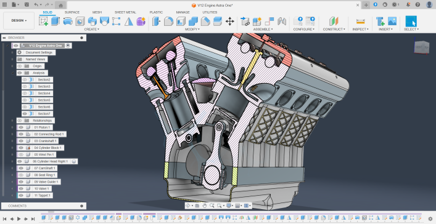Click the Undo arrow icon
436x224 pixels.
[36, 5]
